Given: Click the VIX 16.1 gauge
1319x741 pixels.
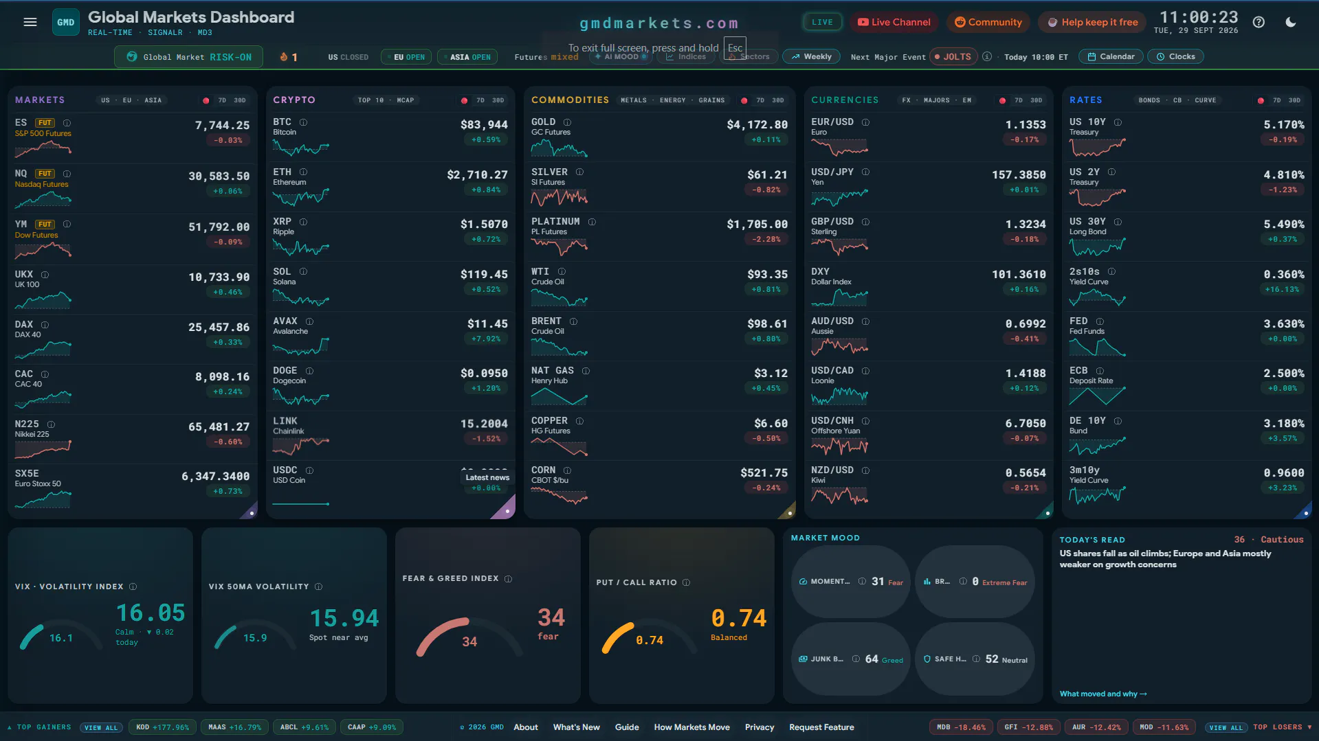Looking at the screenshot, I should pyautogui.click(x=61, y=636).
